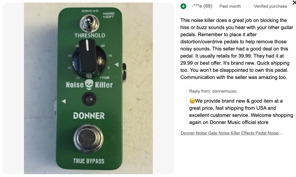Close the review image overlay
Viewport: 296px width, 177px height.
pos(294,3)
